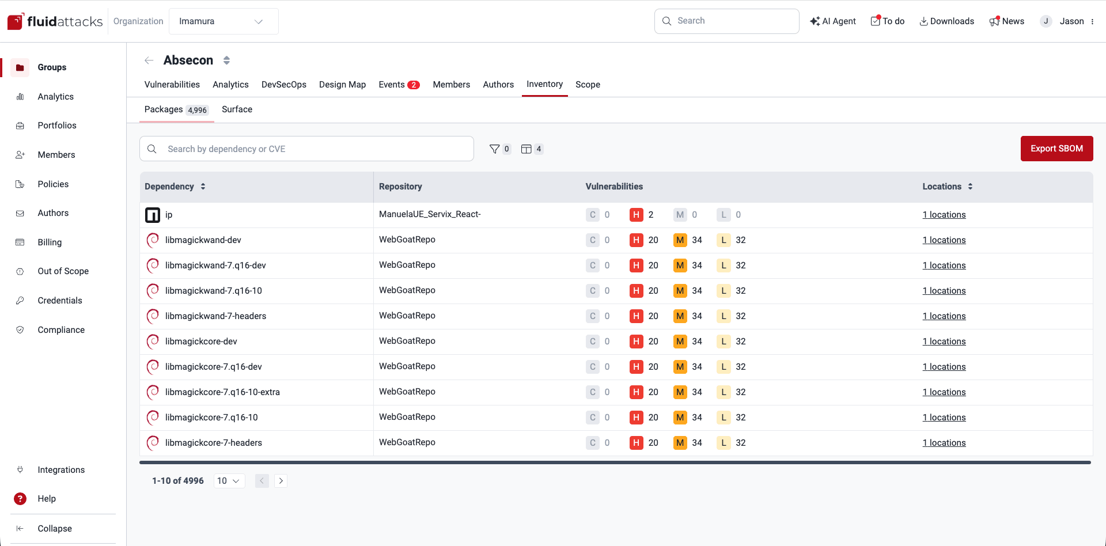Click the dependency search input field
Image resolution: width=1106 pixels, height=546 pixels.
pos(306,149)
